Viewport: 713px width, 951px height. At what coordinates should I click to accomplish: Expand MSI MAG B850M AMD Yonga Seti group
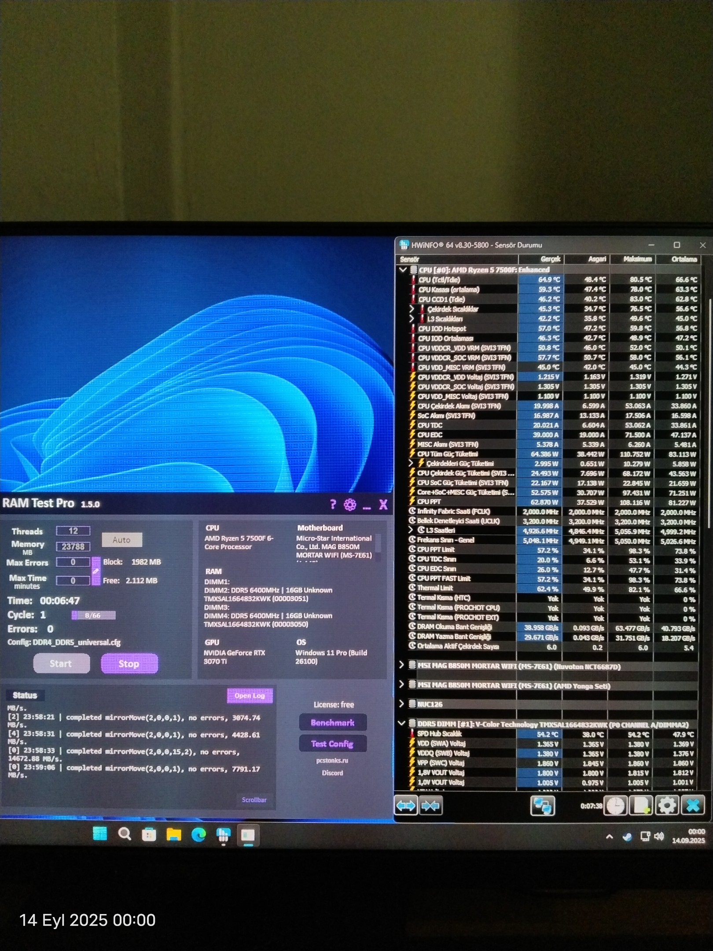401,684
